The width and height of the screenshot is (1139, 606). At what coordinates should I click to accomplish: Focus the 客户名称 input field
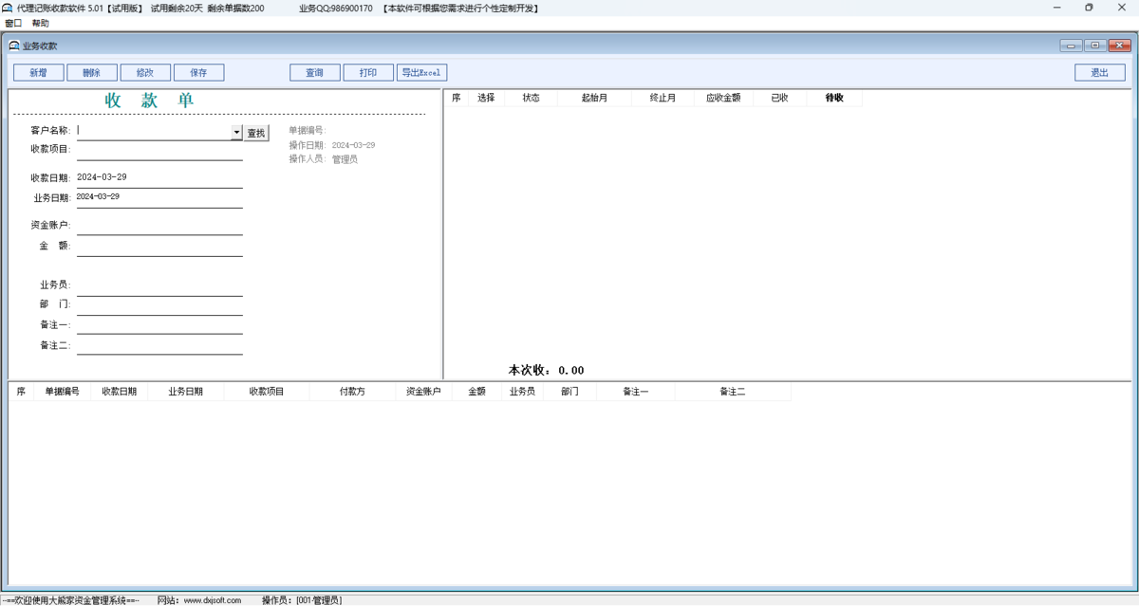click(x=154, y=132)
